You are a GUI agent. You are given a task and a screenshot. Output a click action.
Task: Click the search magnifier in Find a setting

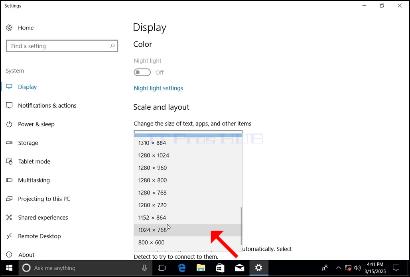click(112, 46)
